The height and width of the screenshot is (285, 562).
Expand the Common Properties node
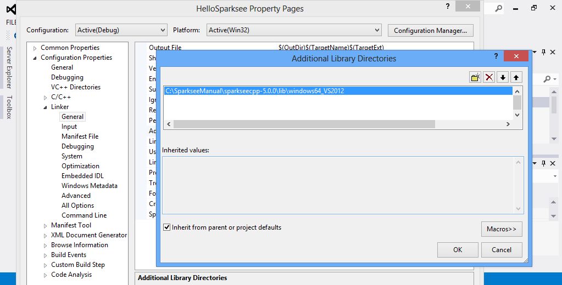click(x=35, y=48)
